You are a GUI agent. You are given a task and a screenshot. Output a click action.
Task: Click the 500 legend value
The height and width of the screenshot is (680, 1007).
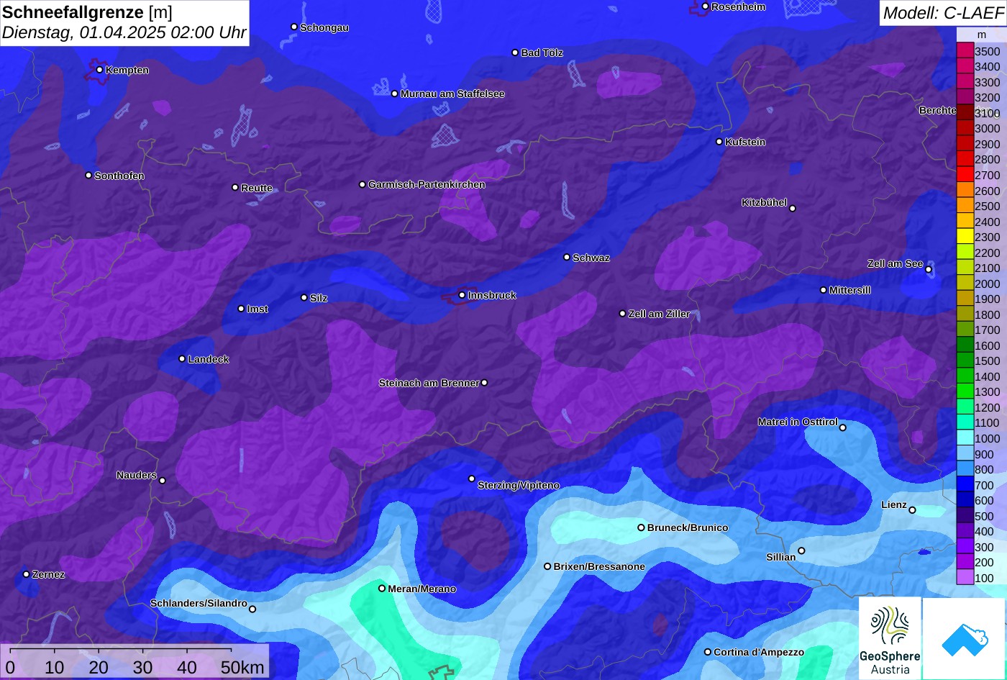[984, 516]
